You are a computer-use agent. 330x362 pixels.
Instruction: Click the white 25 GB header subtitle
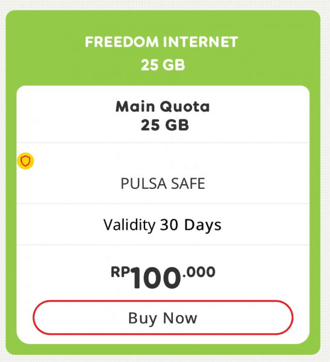click(x=163, y=65)
